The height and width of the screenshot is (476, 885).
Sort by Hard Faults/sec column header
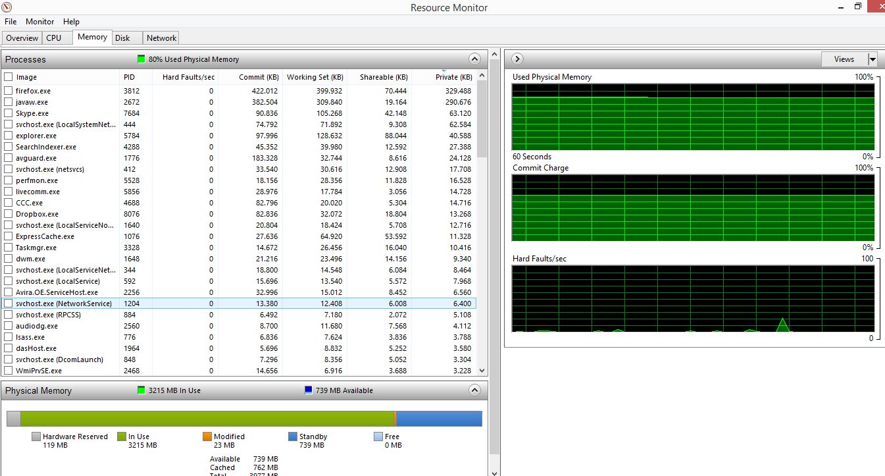point(185,77)
